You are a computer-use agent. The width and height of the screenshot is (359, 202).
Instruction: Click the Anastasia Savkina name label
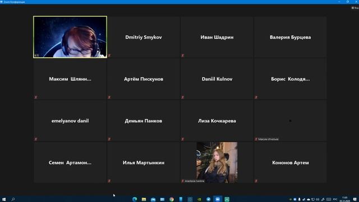click(x=195, y=181)
